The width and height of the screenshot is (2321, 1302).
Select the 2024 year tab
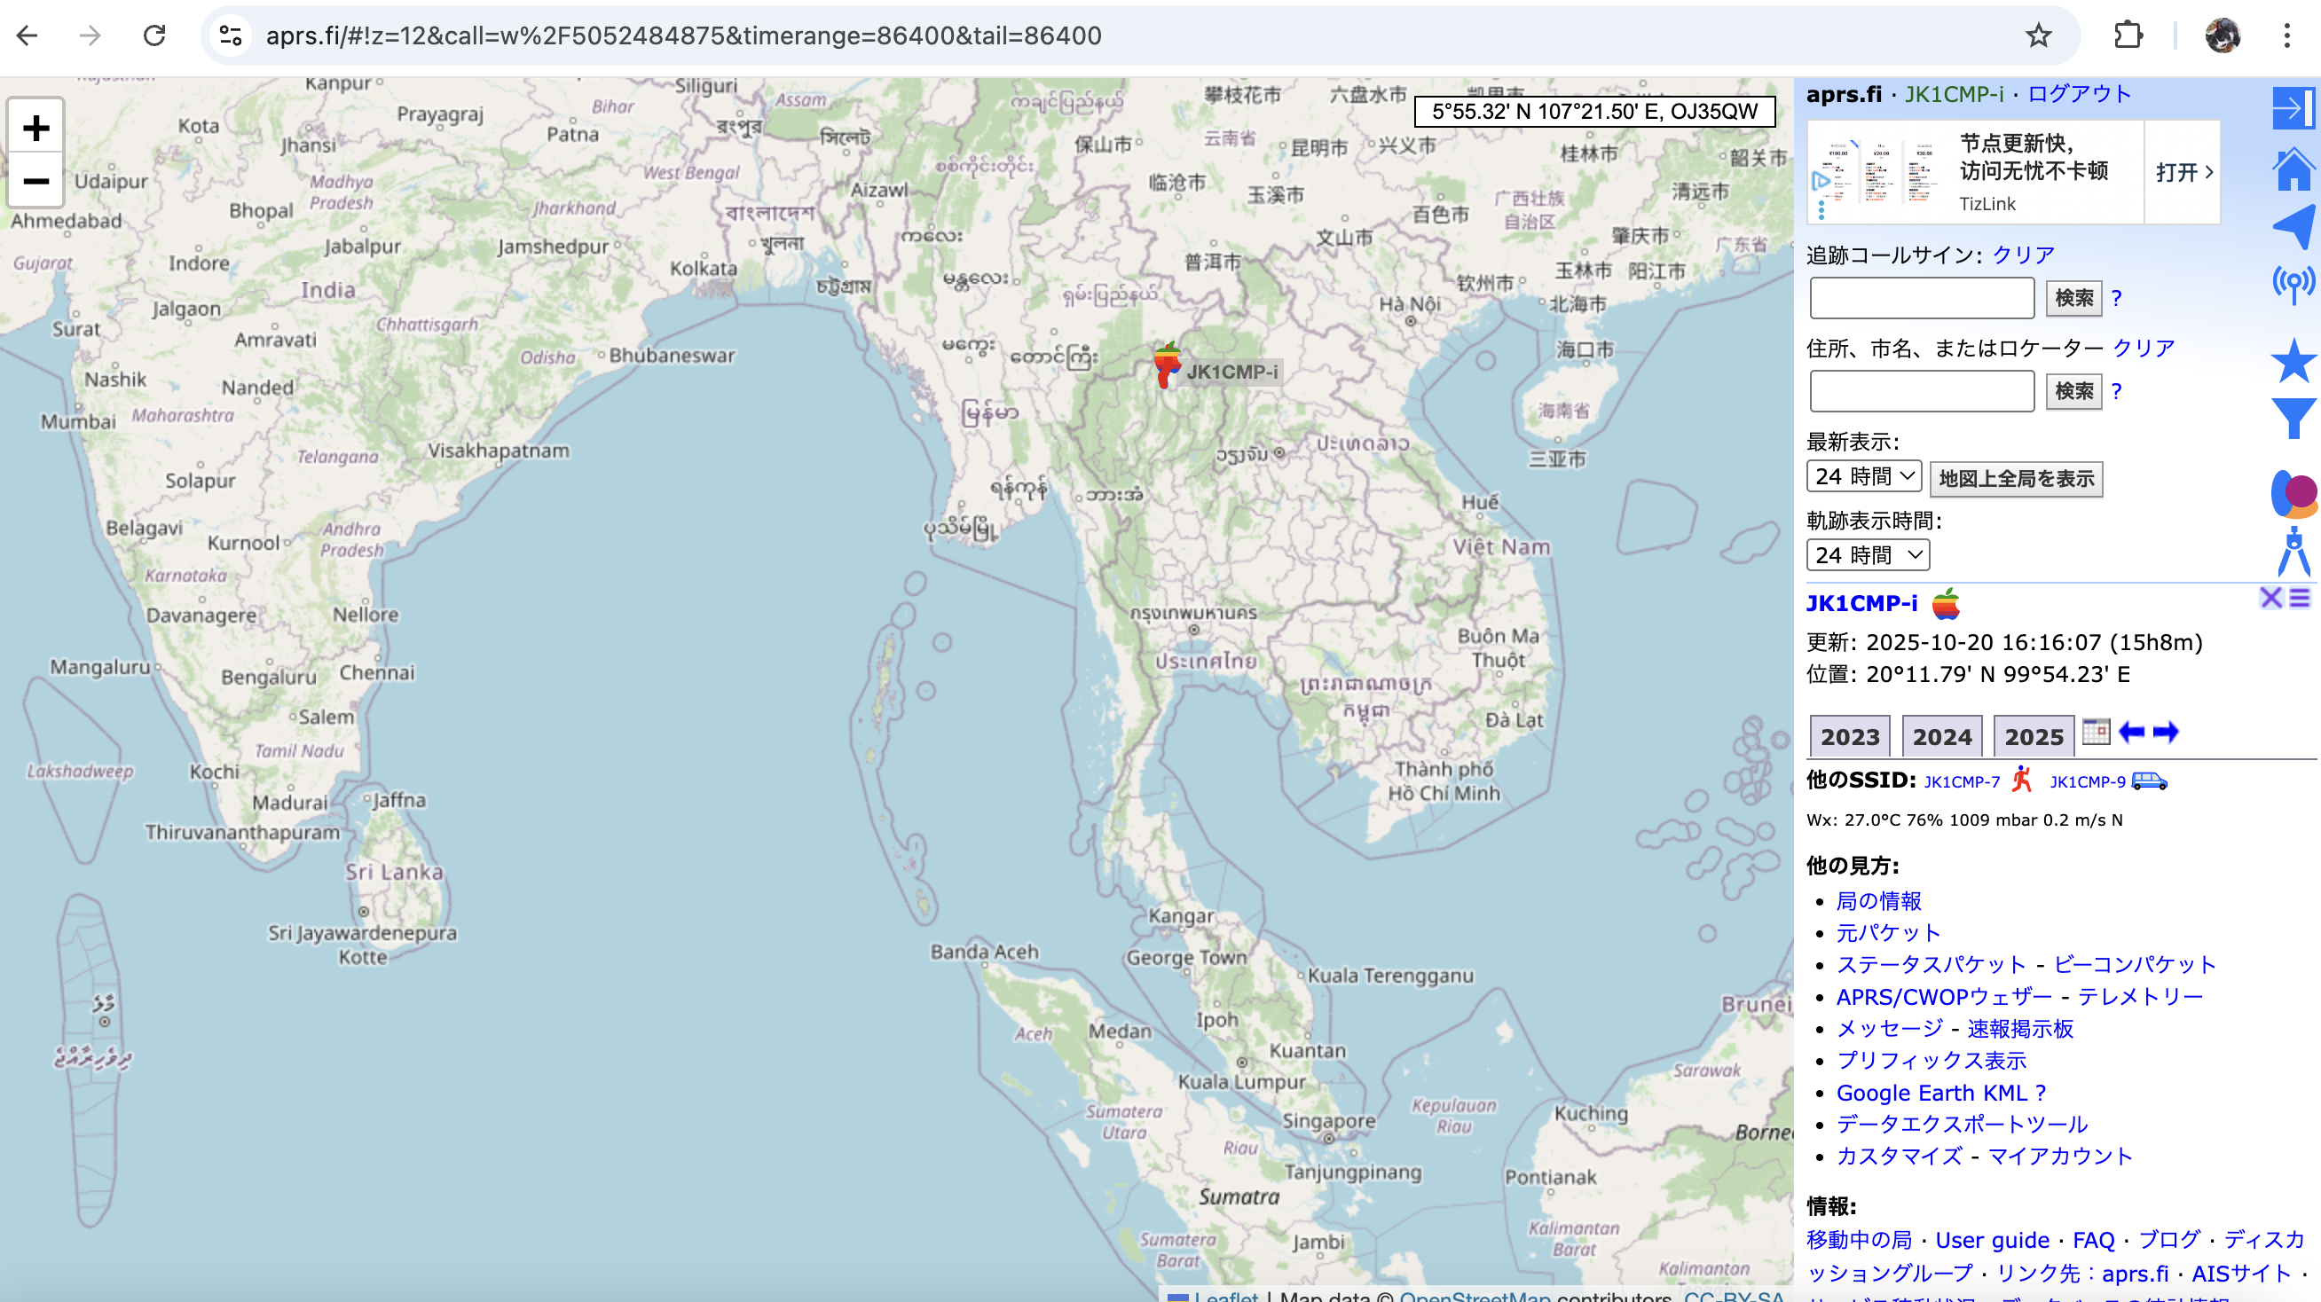tap(1941, 736)
